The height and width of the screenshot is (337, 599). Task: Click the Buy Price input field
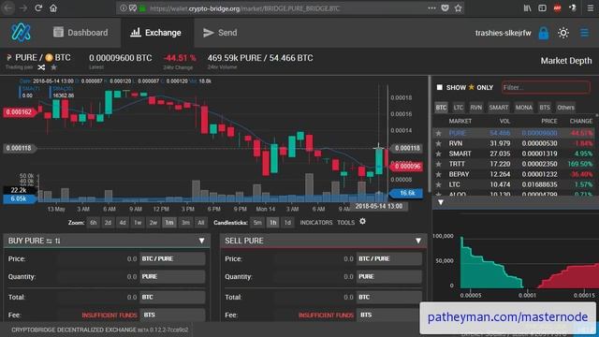tap(98, 258)
